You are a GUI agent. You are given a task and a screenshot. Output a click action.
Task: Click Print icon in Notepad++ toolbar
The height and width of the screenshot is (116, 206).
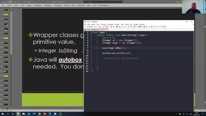100,27
